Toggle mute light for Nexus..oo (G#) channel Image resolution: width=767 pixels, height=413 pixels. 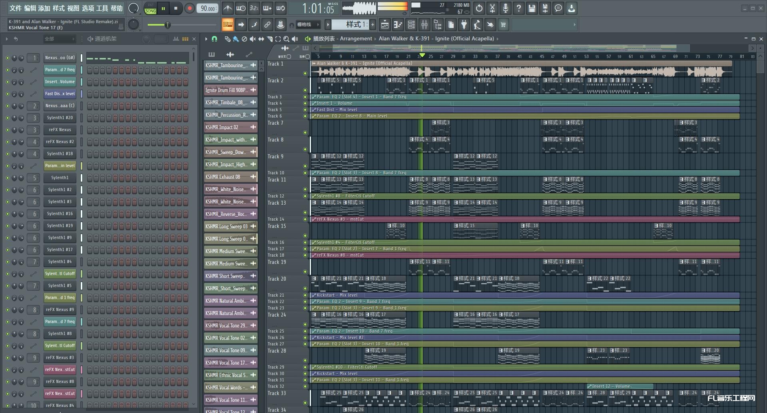click(x=7, y=58)
